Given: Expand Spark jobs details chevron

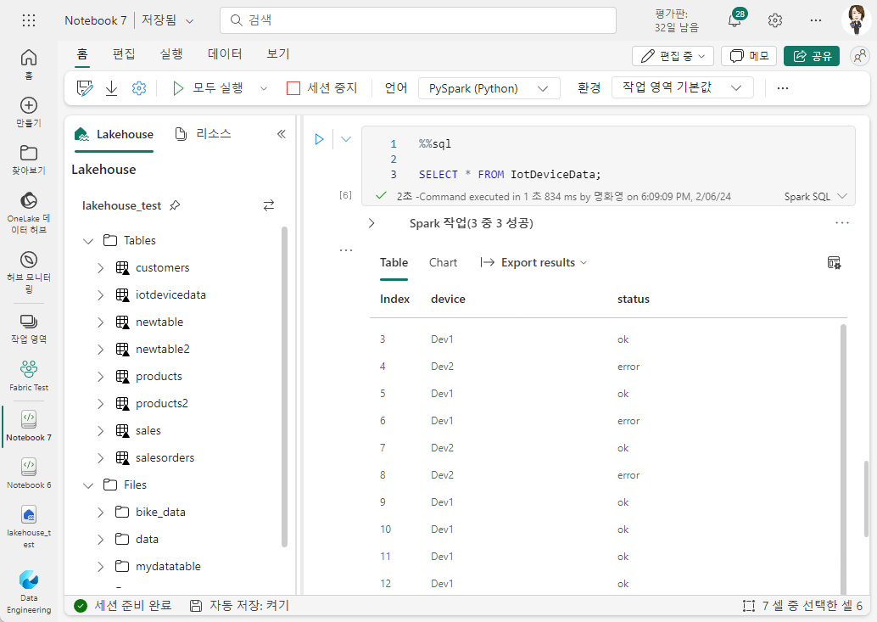Looking at the screenshot, I should click(371, 223).
